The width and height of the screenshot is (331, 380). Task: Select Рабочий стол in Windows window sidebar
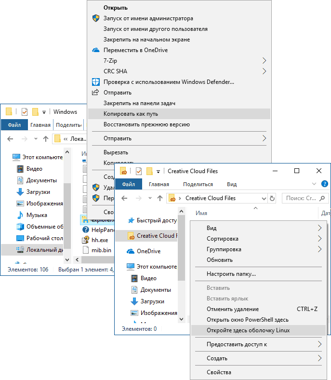coord(40,238)
